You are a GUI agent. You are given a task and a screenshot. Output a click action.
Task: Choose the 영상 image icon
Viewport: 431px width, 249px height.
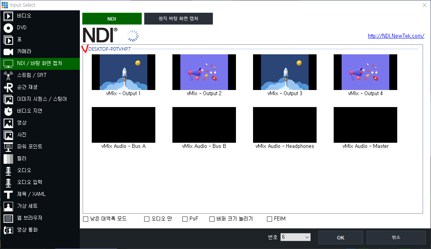8,123
